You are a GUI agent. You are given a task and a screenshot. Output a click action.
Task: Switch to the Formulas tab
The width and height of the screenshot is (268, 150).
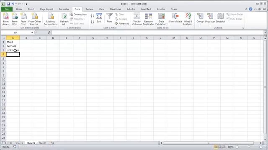pyautogui.click(x=64, y=9)
